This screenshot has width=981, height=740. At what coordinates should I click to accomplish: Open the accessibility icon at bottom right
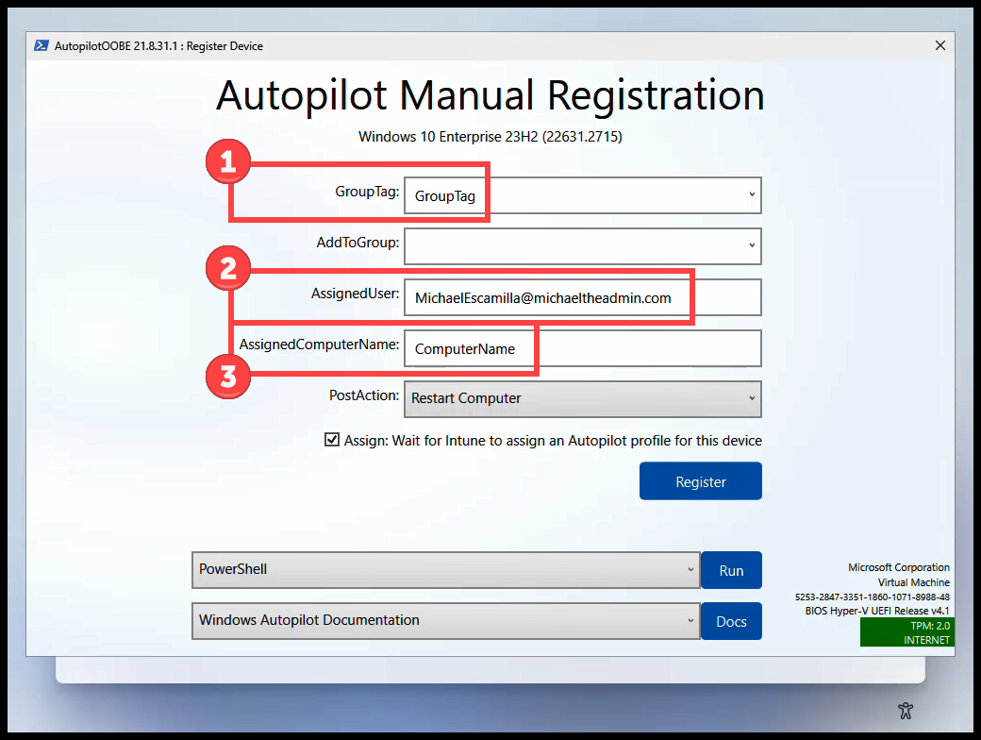(x=906, y=711)
